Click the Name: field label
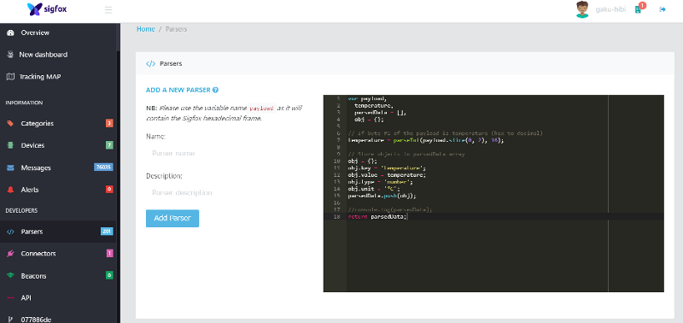The image size is (683, 323). [156, 137]
